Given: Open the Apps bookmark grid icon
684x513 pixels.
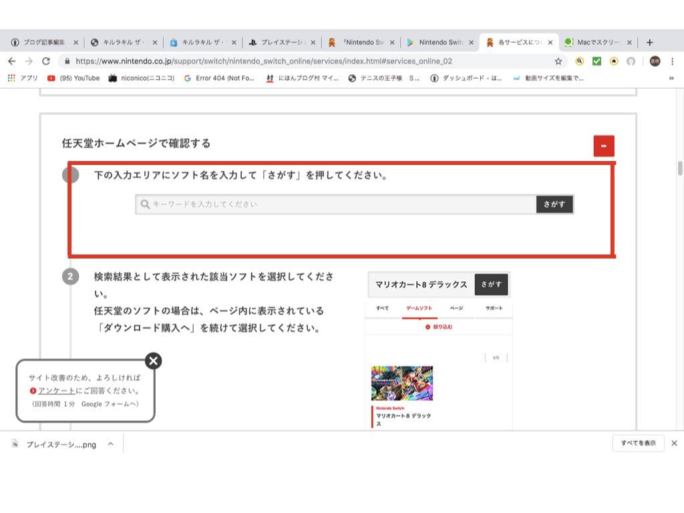Looking at the screenshot, I should [x=11, y=78].
